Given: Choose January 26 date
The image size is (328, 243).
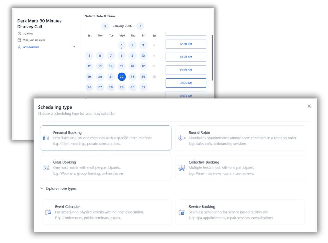Looking at the screenshot, I should coord(89,87).
